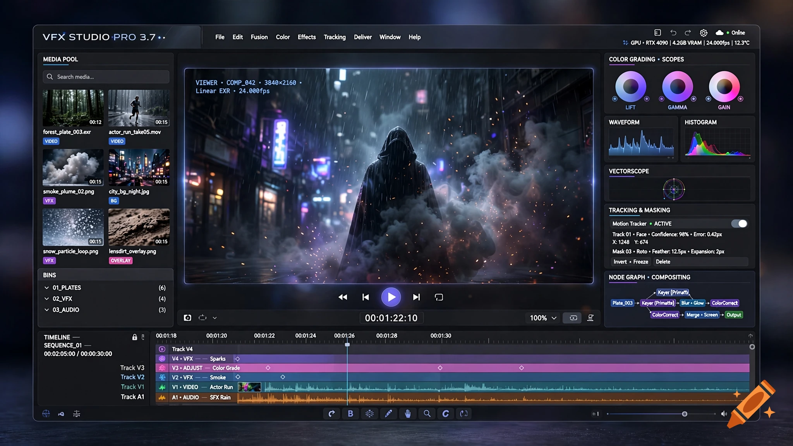Toggle the loop playback button
This screenshot has height=446, width=793.
(439, 297)
